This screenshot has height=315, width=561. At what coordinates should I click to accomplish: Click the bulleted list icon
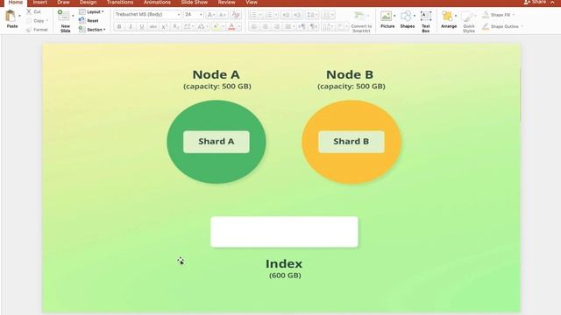pos(253,15)
